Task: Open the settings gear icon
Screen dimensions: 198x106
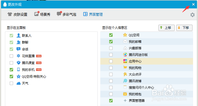Action: [x=192, y=15]
